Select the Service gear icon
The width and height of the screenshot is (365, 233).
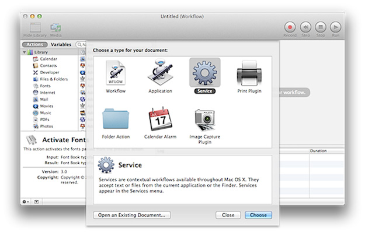[x=205, y=73]
